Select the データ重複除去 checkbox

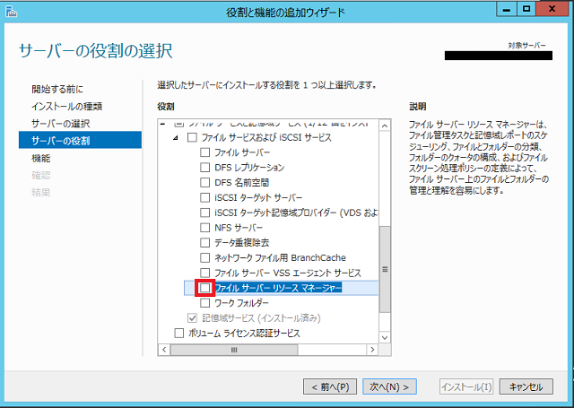click(205, 242)
